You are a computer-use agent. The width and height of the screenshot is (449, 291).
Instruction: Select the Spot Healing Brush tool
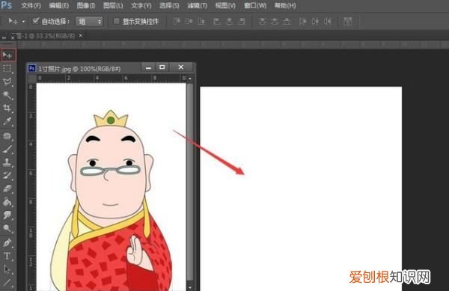(x=7, y=135)
